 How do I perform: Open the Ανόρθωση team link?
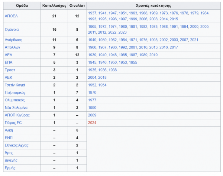coord(13,40)
